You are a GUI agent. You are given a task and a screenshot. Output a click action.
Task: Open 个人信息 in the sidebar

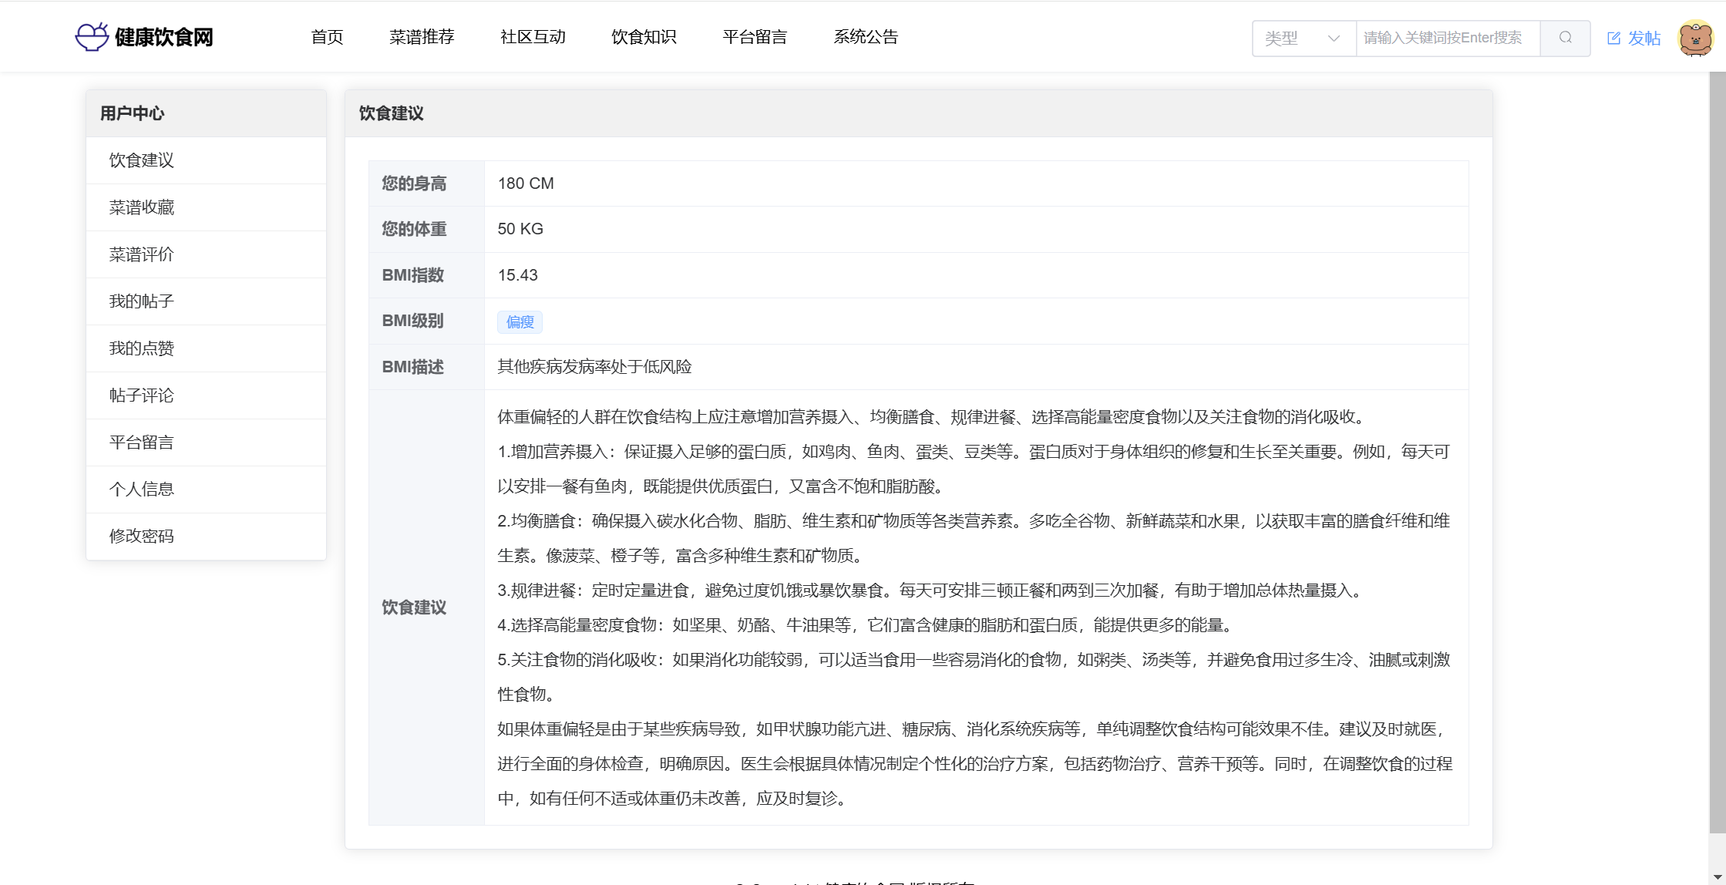coord(142,490)
